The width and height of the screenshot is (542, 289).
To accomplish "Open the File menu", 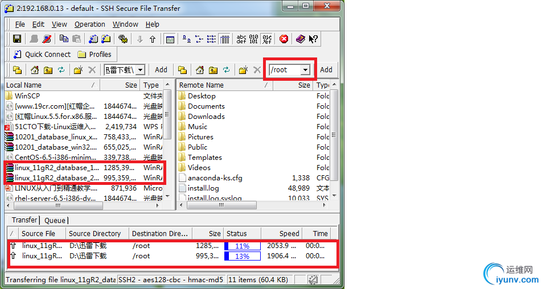I will coord(20,24).
